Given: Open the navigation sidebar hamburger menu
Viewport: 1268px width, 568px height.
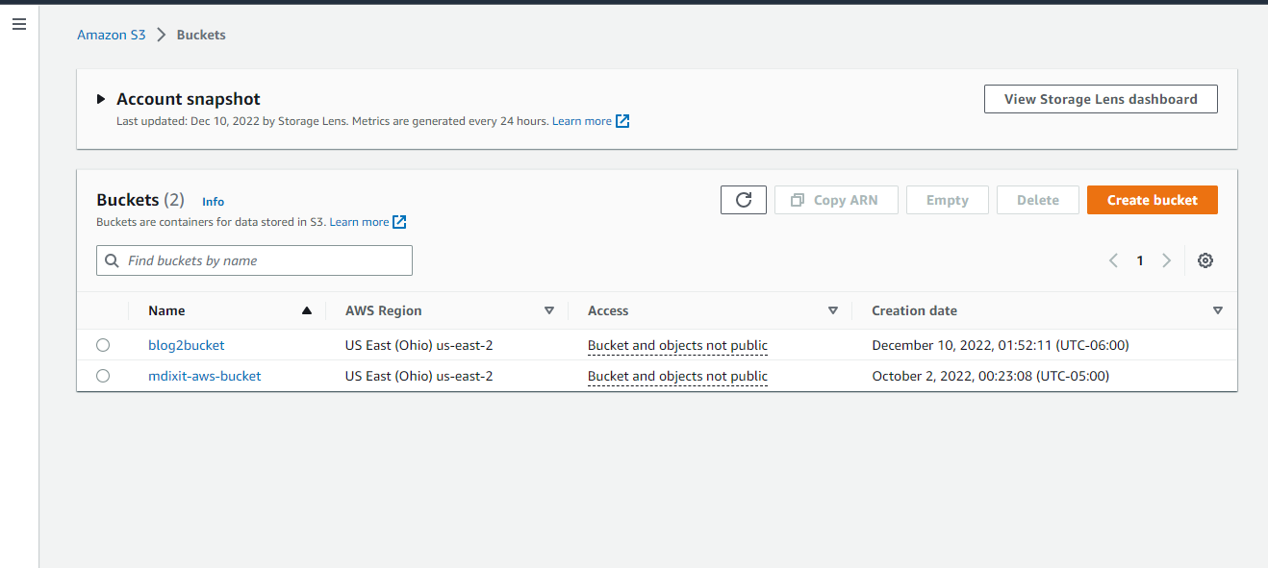Looking at the screenshot, I should pos(19,24).
